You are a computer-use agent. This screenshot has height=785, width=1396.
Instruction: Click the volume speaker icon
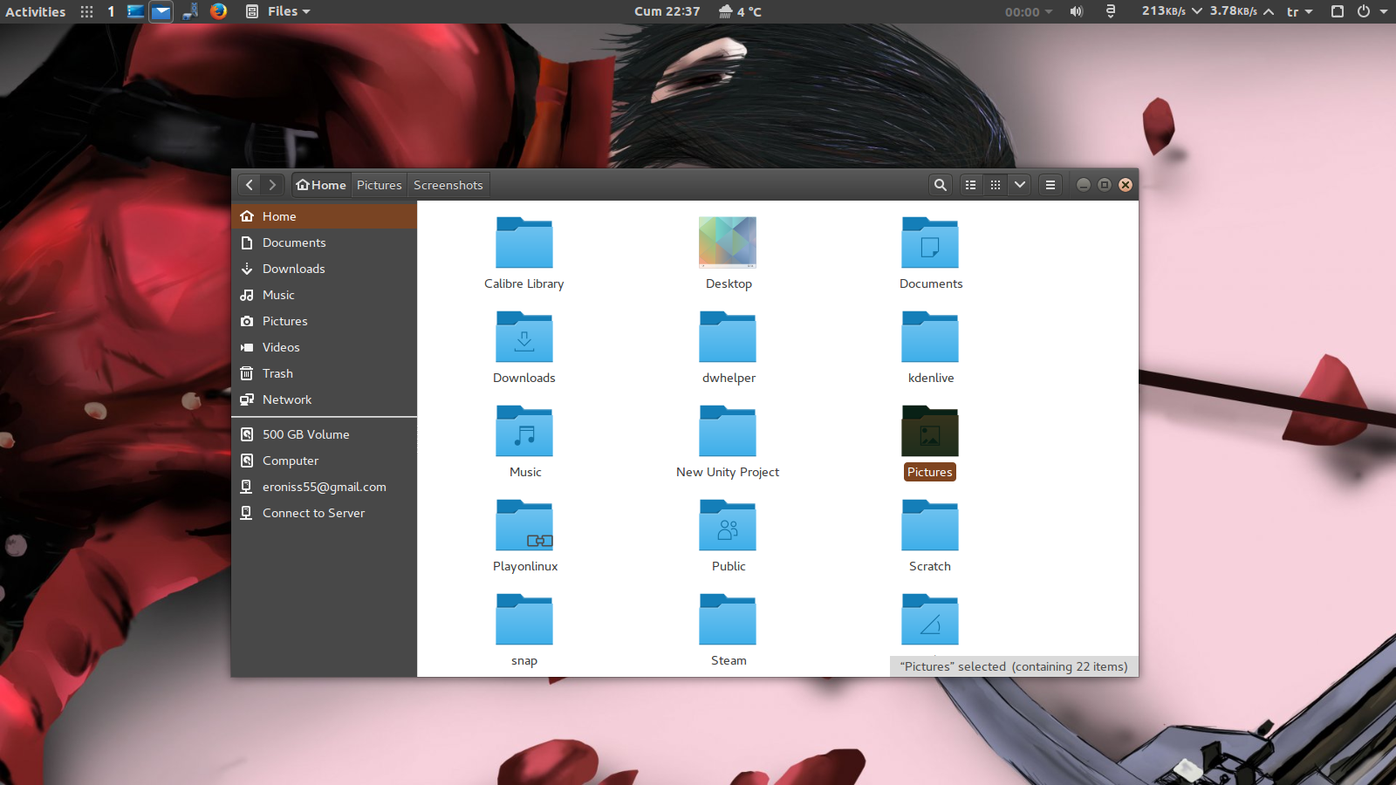pos(1077,11)
